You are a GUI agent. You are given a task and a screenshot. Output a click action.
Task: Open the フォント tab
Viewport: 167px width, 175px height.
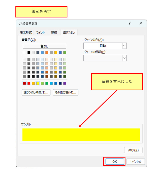40,33
